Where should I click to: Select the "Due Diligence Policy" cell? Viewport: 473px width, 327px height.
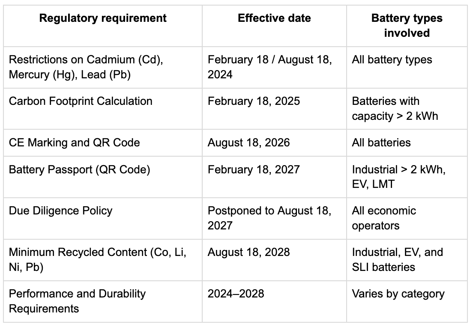pyautogui.click(x=61, y=211)
